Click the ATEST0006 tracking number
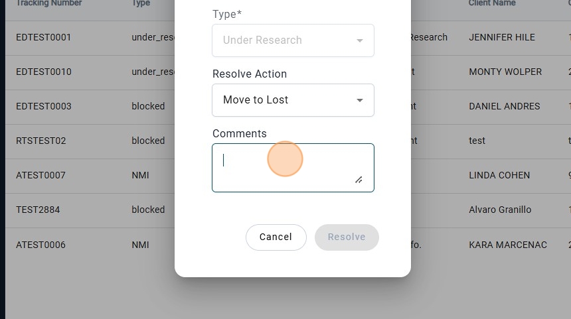The height and width of the screenshot is (319, 571). pos(41,245)
